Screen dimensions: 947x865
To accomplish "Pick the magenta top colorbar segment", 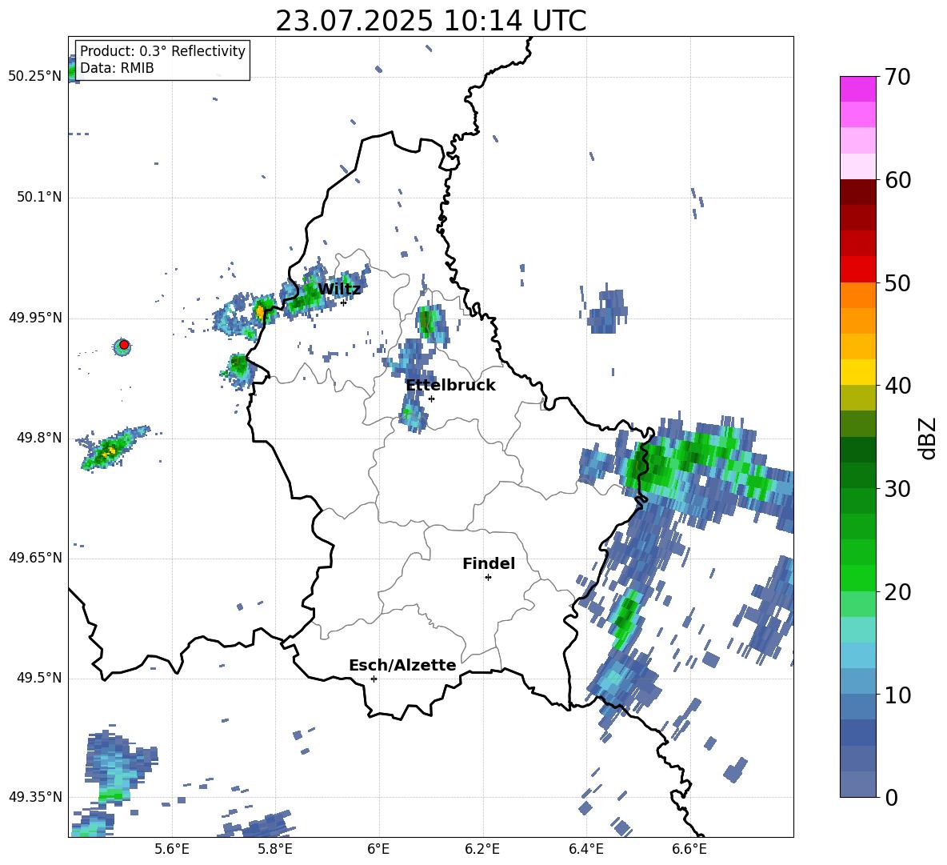I will pos(857,89).
